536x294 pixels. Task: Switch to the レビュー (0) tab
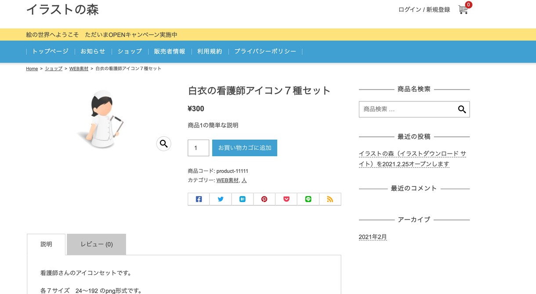point(97,244)
